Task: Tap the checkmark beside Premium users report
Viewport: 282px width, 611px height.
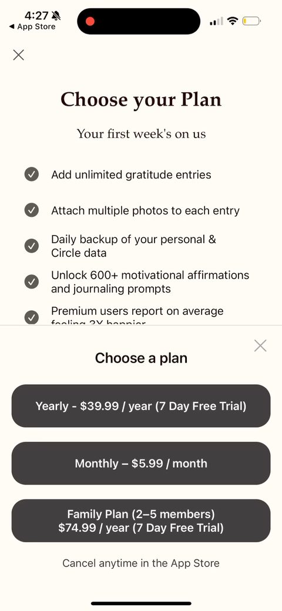Action: pos(32,317)
